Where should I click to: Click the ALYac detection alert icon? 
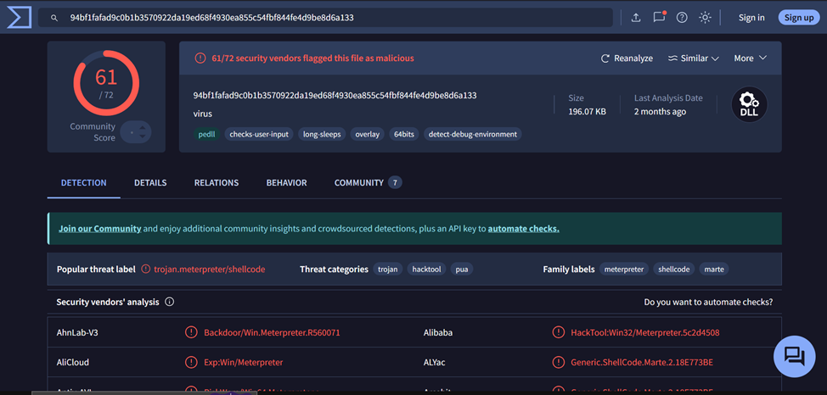(558, 362)
